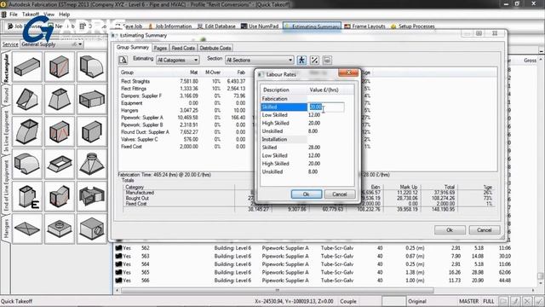Click the X icon in the status bar
Viewport: 545px width, 307px height.
[527, 301]
